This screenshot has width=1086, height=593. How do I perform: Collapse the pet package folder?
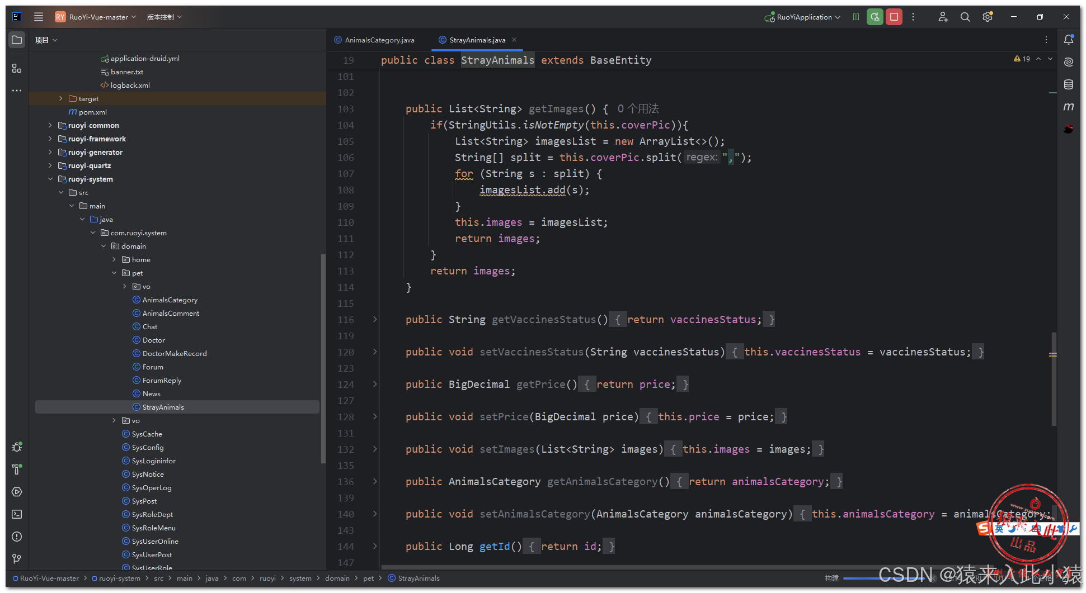[114, 273]
